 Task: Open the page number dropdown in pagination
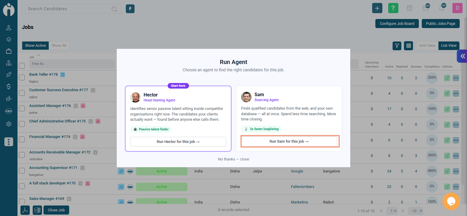point(393,211)
